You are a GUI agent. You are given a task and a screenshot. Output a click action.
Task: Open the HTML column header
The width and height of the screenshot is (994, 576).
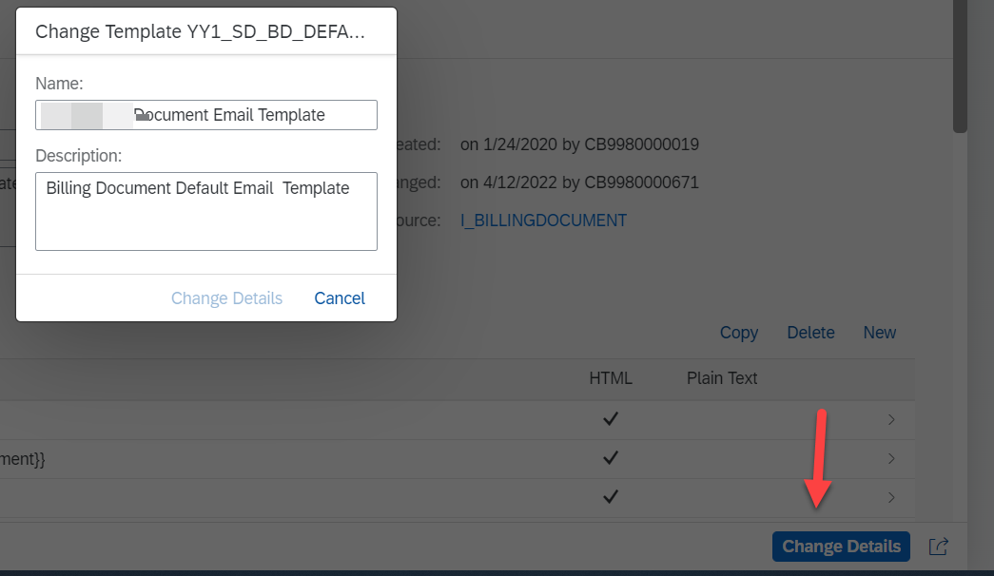pos(610,378)
